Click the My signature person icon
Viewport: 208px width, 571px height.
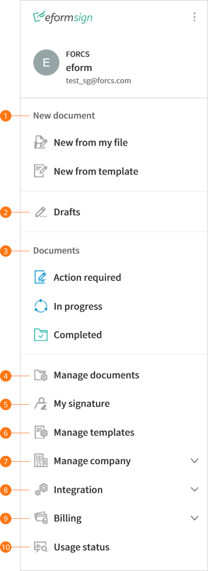pos(41,404)
